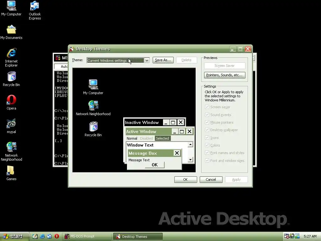Launch Outlook Express from the desktop

[34, 6]
